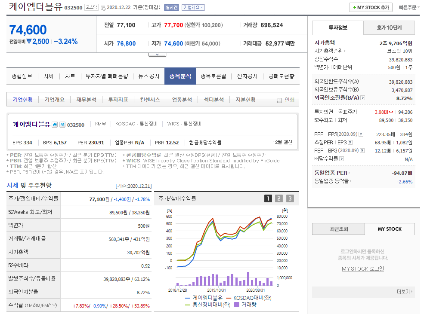Open the company homepage icon next to 케이엠더블유

point(55,125)
